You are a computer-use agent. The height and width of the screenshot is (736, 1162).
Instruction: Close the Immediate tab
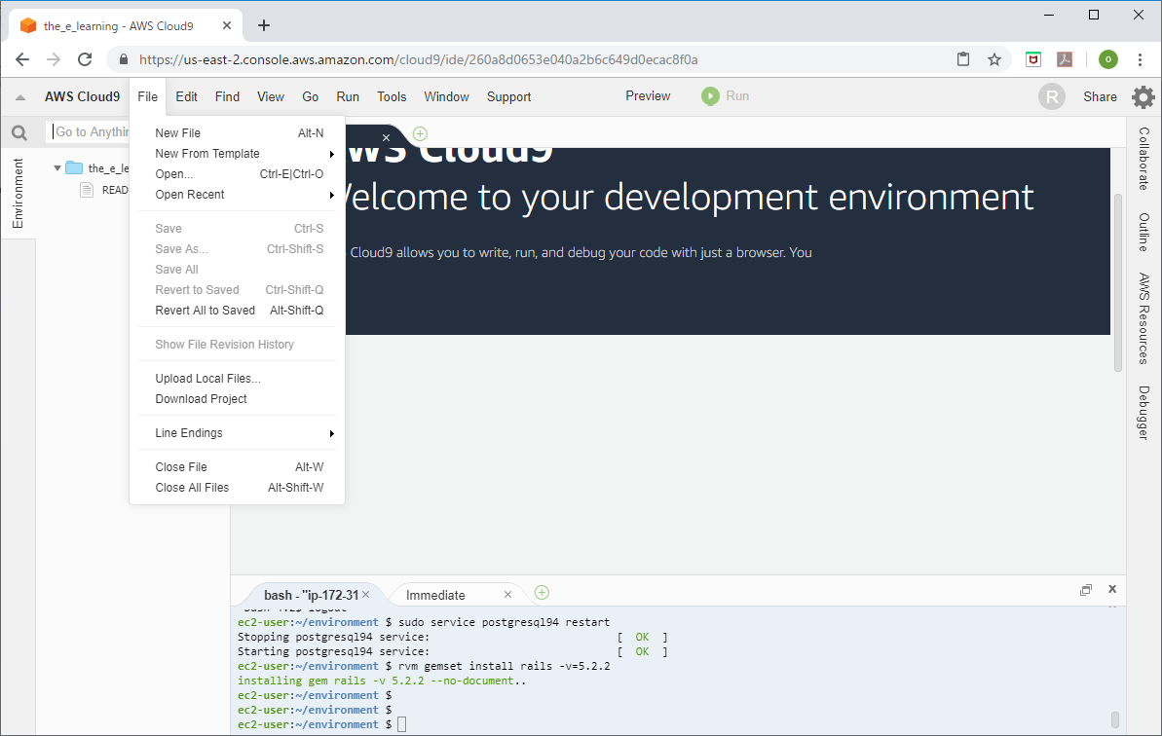507,595
